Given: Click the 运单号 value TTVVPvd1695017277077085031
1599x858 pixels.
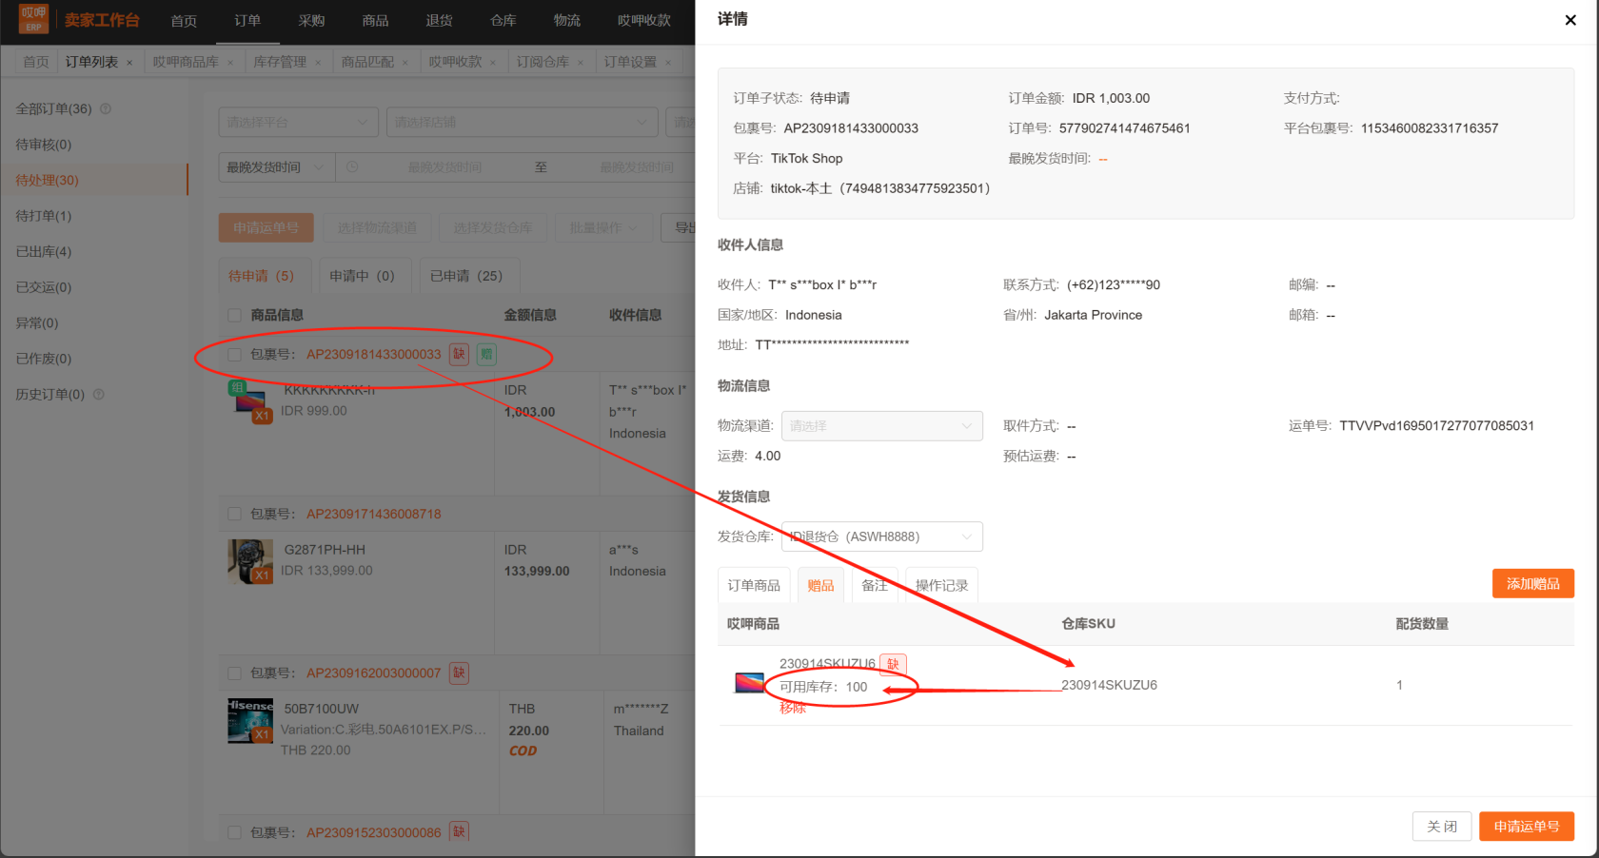Looking at the screenshot, I should click(x=1436, y=426).
